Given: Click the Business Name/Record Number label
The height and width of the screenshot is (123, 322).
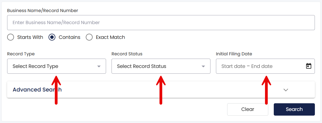Looking at the screenshot, I should (x=42, y=11).
